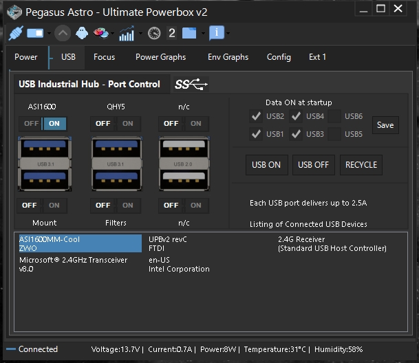The width and height of the screenshot is (419, 363).
Task: Uncheck USB3 data on at startup
Action: pyautogui.click(x=296, y=134)
